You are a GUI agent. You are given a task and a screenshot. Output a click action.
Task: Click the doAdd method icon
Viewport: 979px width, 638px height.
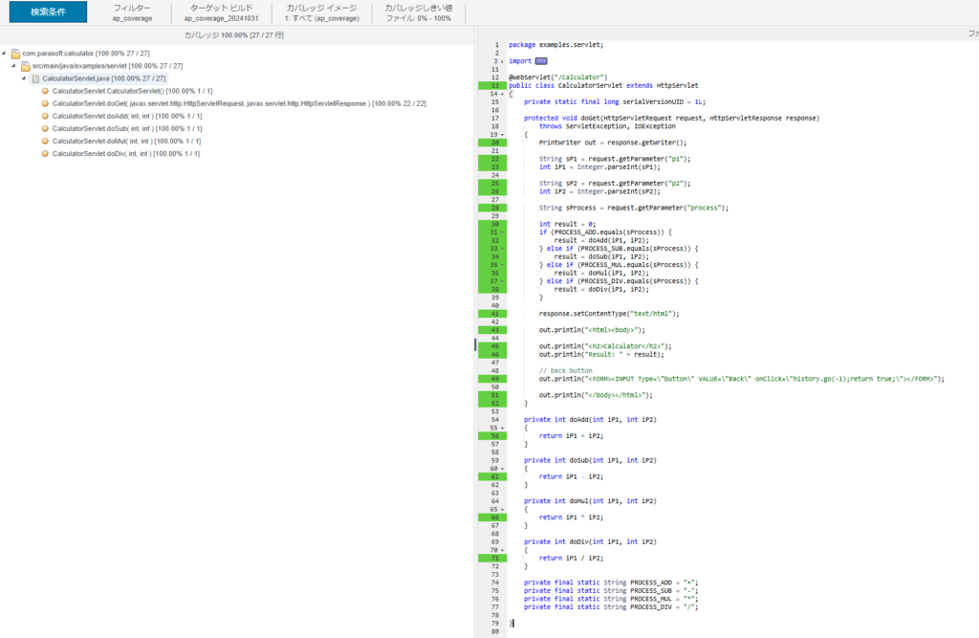tap(45, 116)
